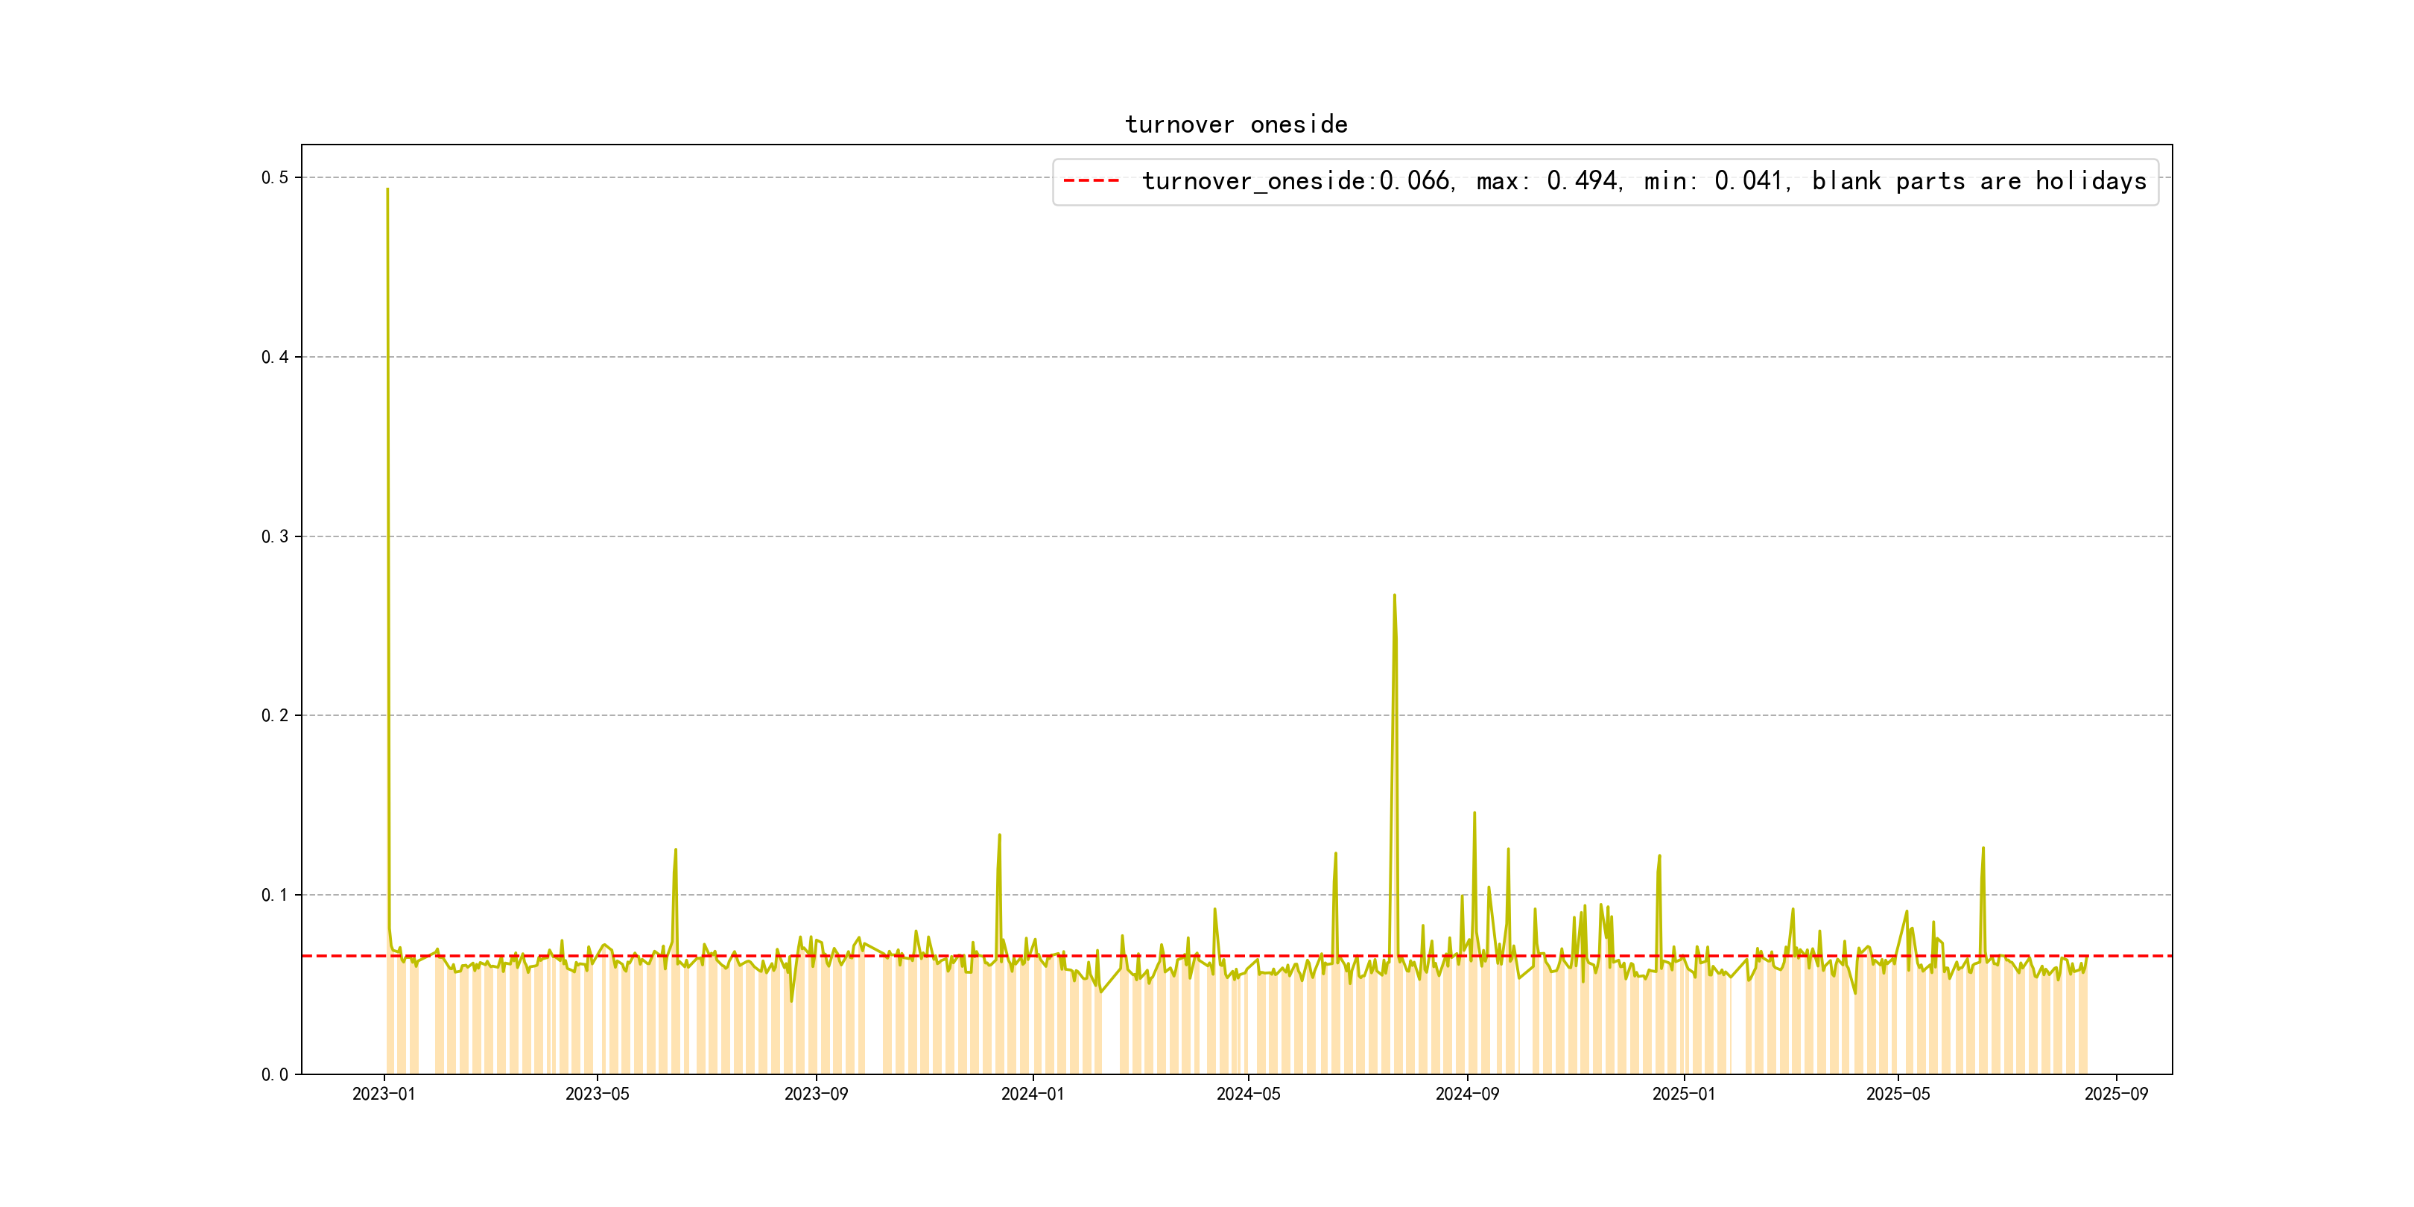Click the y-axis label 0.4
The image size is (2414, 1207).
pos(275,357)
